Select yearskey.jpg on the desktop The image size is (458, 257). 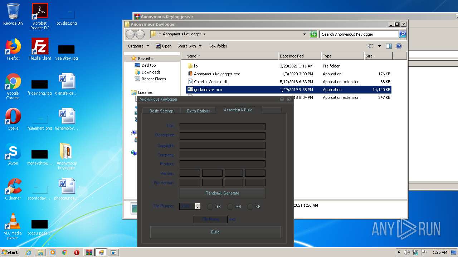[67, 51]
